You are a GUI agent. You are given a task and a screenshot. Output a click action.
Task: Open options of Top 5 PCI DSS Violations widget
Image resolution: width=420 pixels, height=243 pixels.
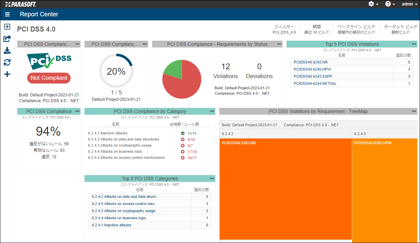414,44
